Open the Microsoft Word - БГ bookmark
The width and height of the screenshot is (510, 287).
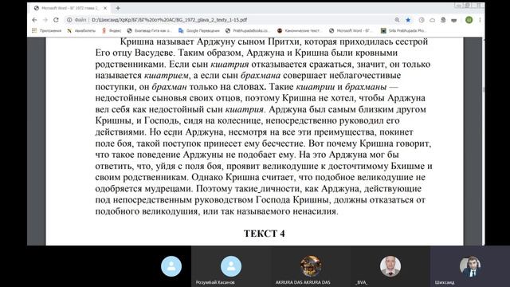[x=351, y=30]
